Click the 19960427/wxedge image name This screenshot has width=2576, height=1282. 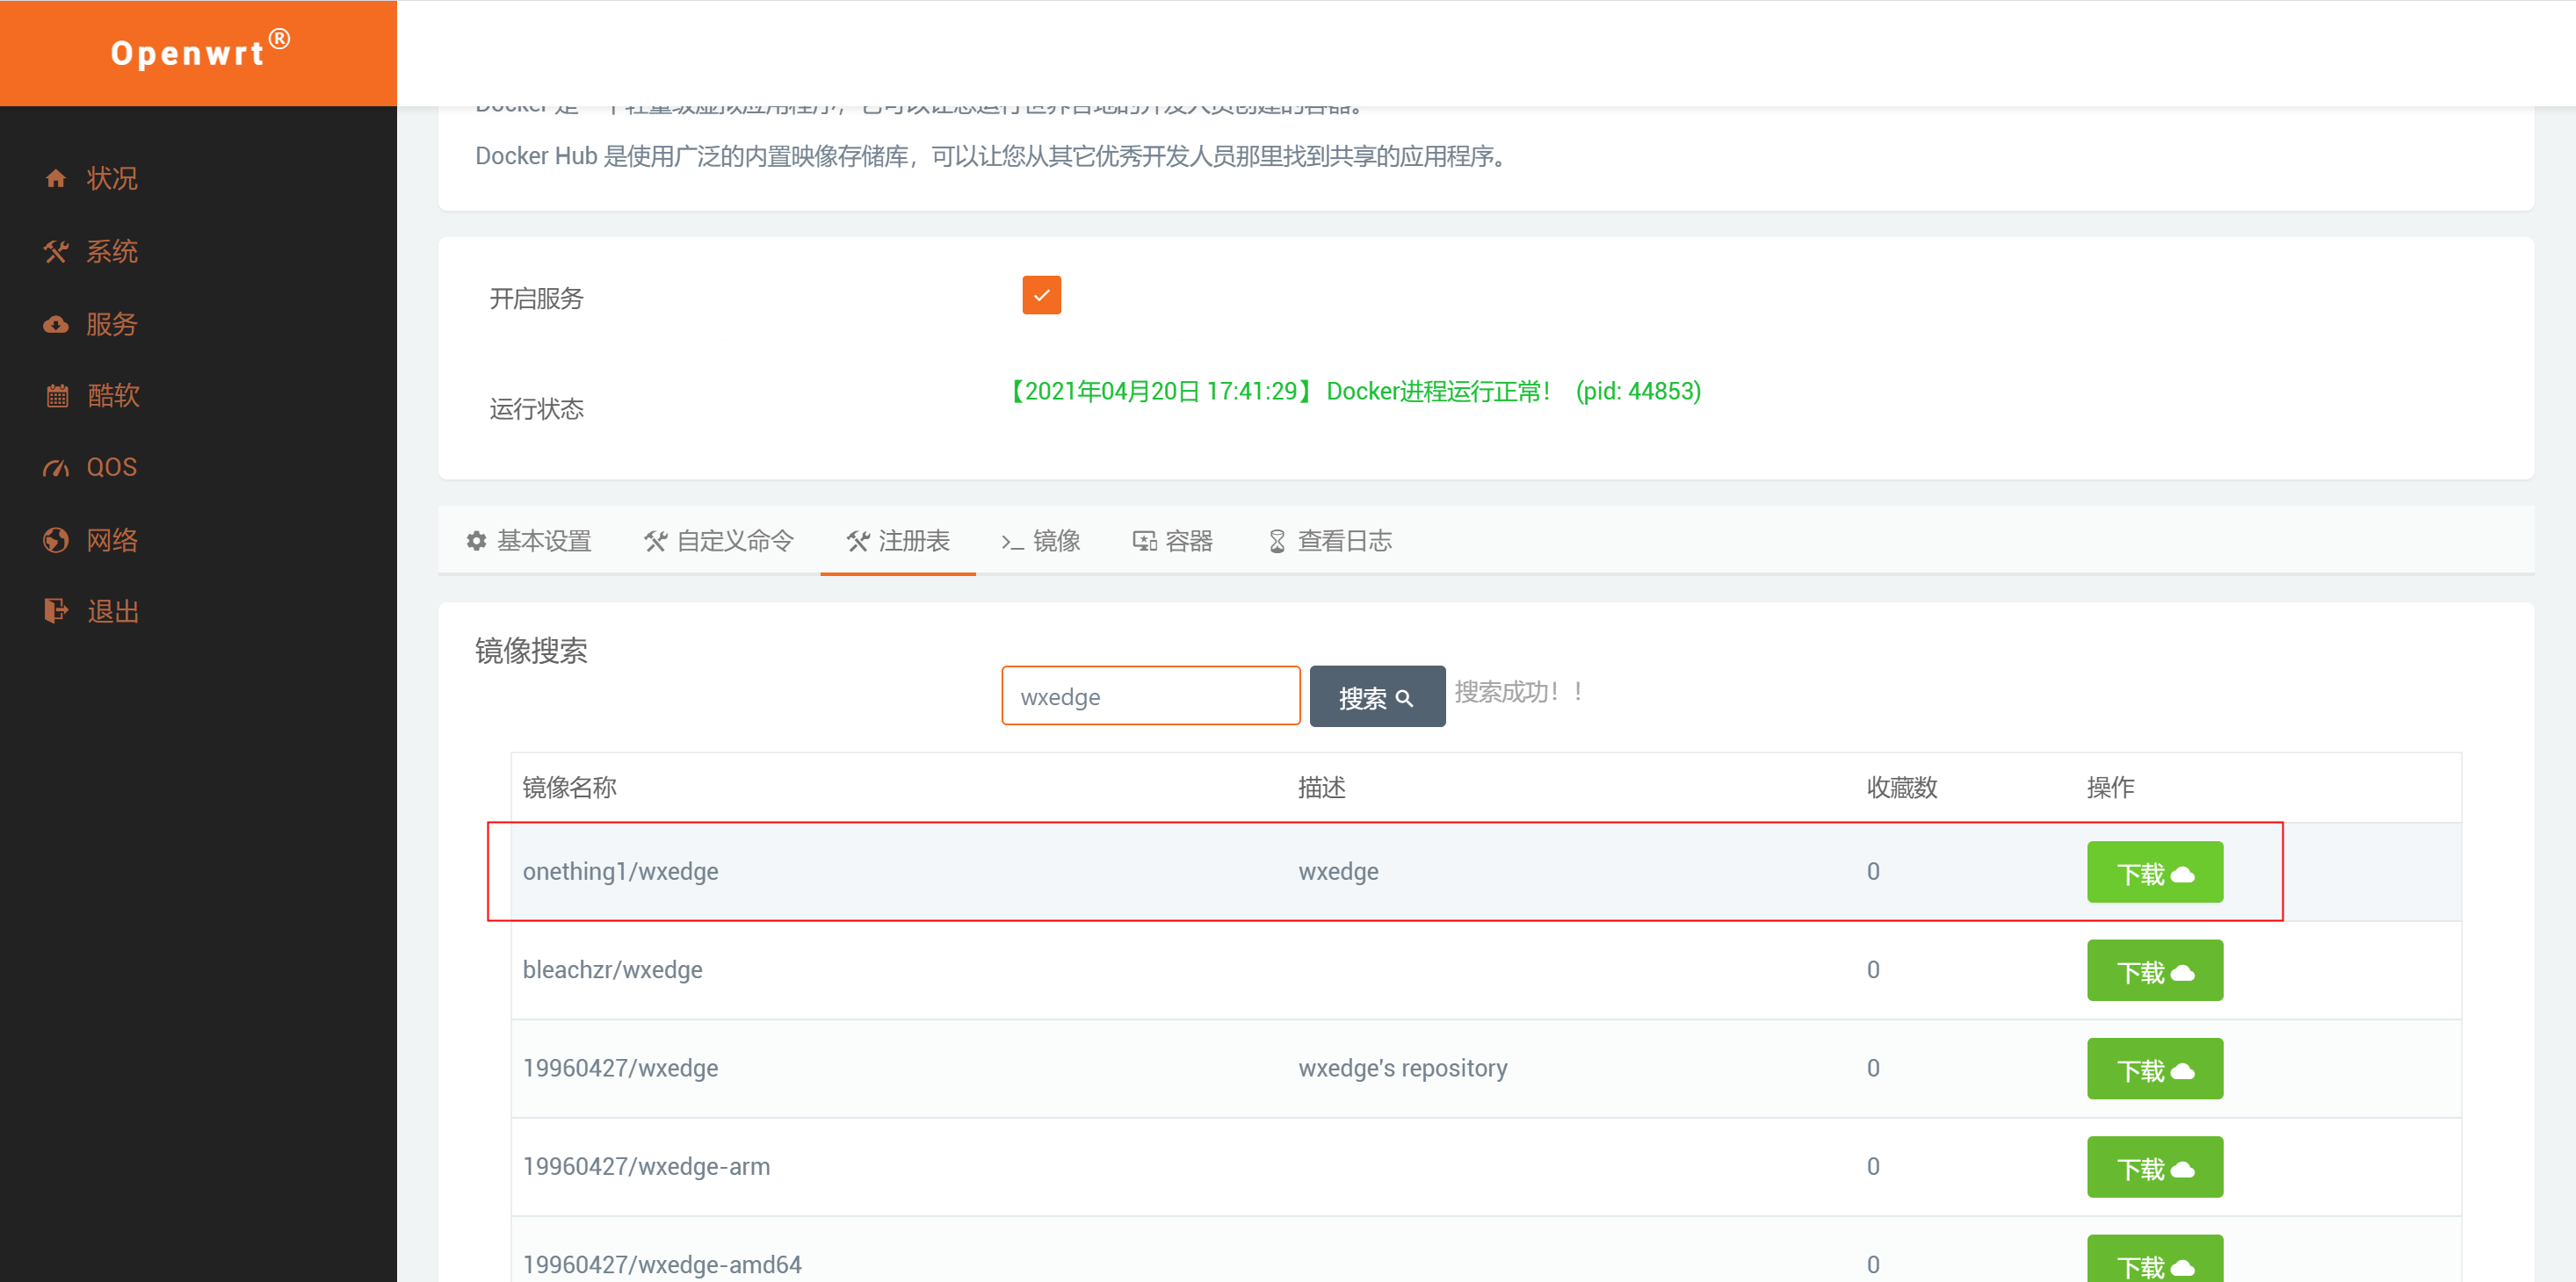click(x=620, y=1070)
